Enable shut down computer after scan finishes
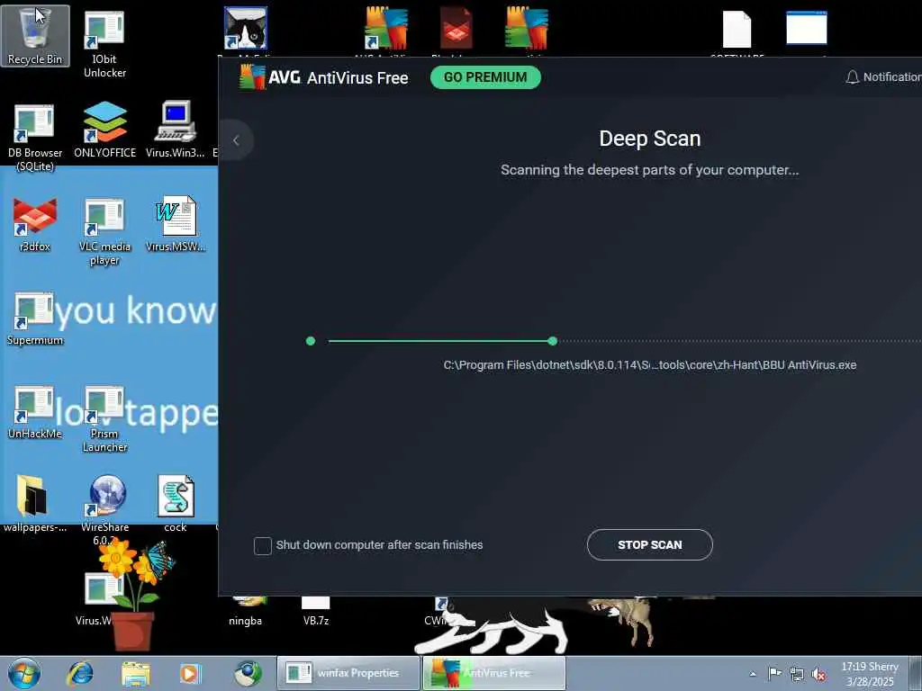This screenshot has width=922, height=691. pos(263,545)
